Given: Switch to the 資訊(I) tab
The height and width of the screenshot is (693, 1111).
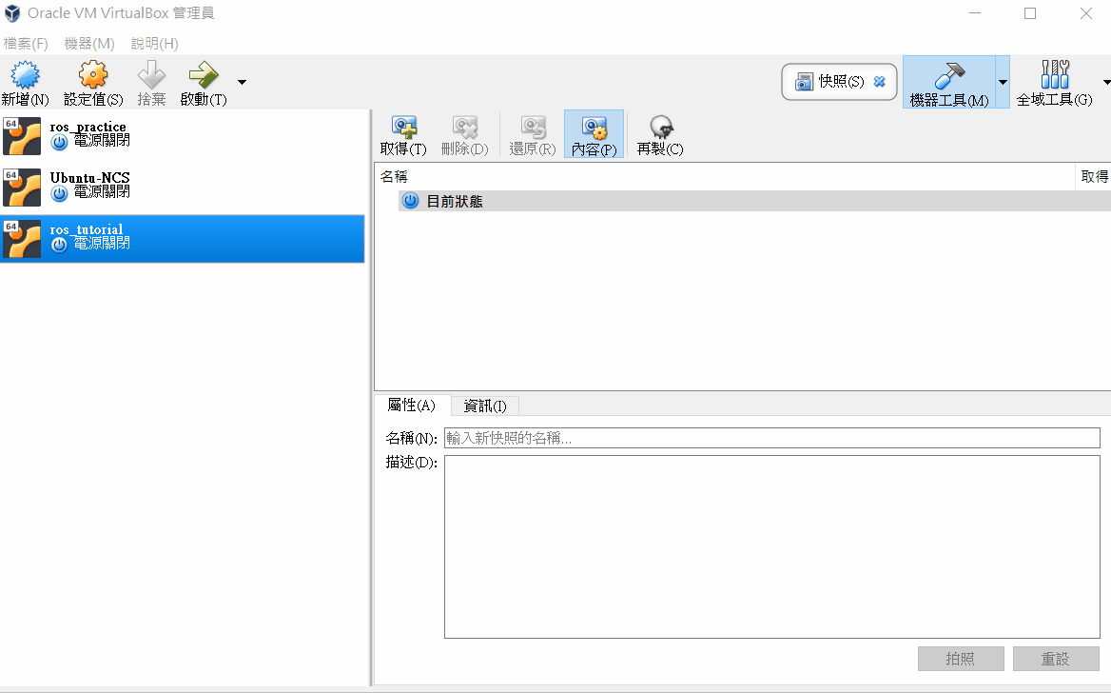Looking at the screenshot, I should [485, 406].
